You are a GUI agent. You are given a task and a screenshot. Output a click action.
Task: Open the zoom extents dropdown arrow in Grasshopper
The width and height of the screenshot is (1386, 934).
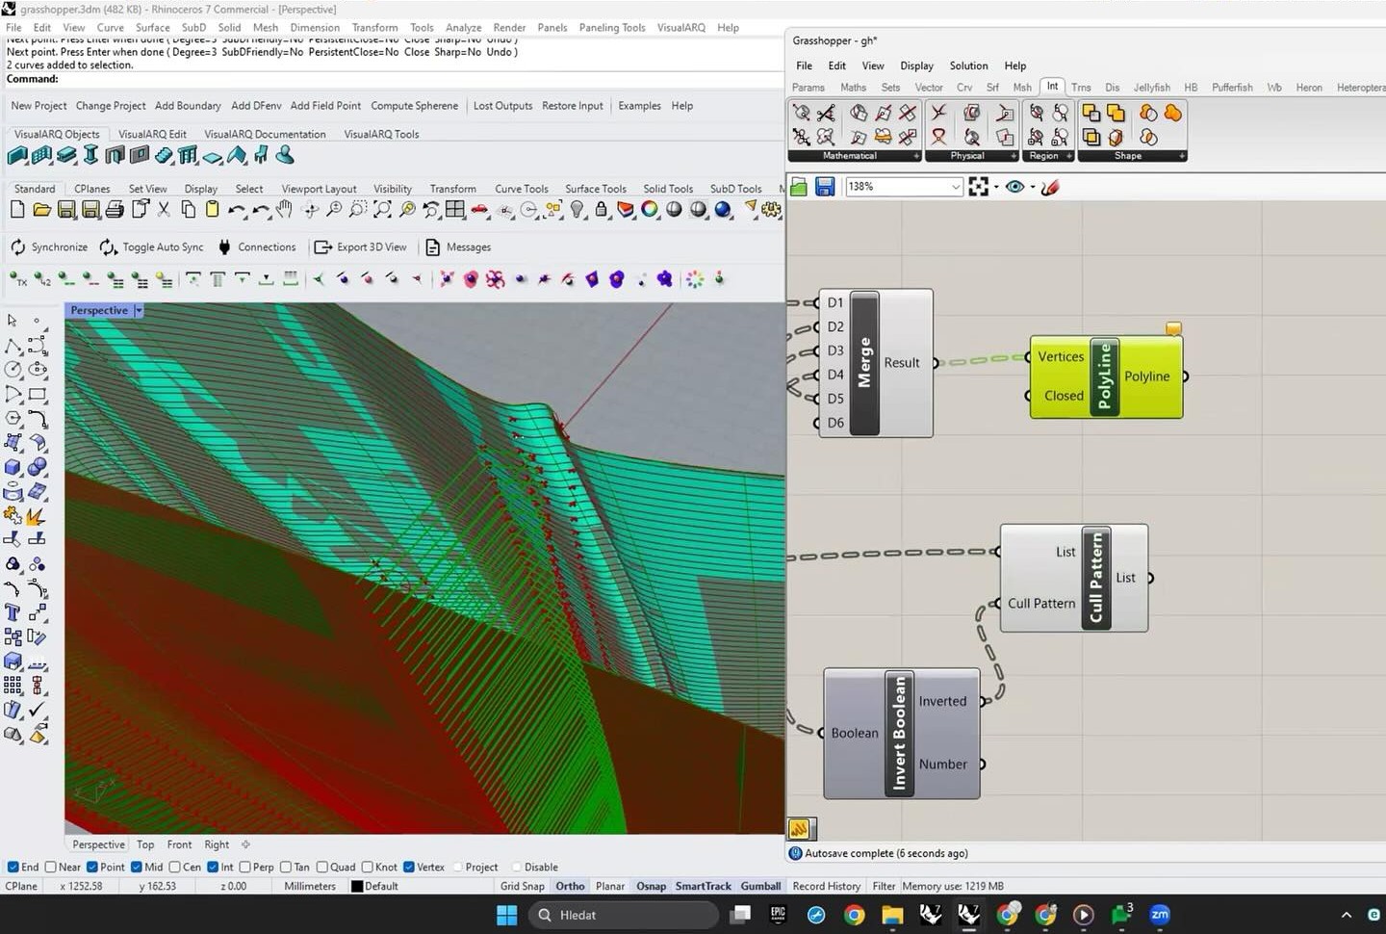click(x=996, y=187)
